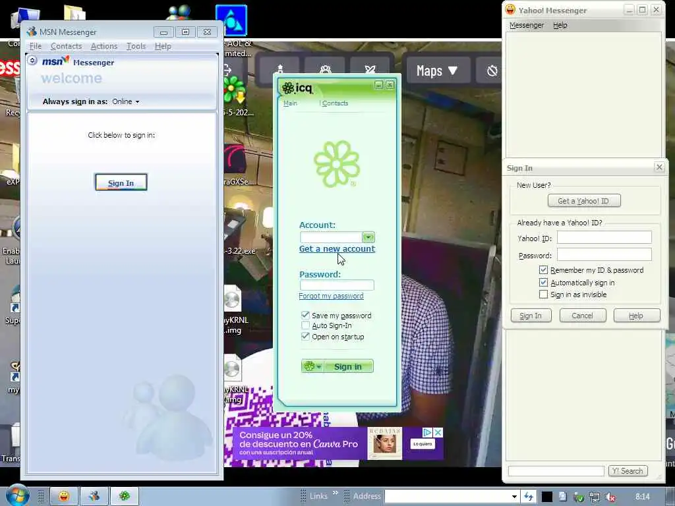The width and height of the screenshot is (675, 506).
Task: Open the lower myKRNL disc image icon
Action: pyautogui.click(x=232, y=368)
